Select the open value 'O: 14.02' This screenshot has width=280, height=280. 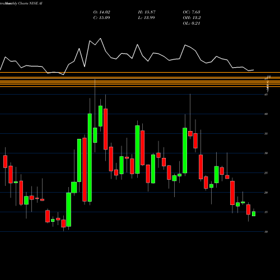101,12
